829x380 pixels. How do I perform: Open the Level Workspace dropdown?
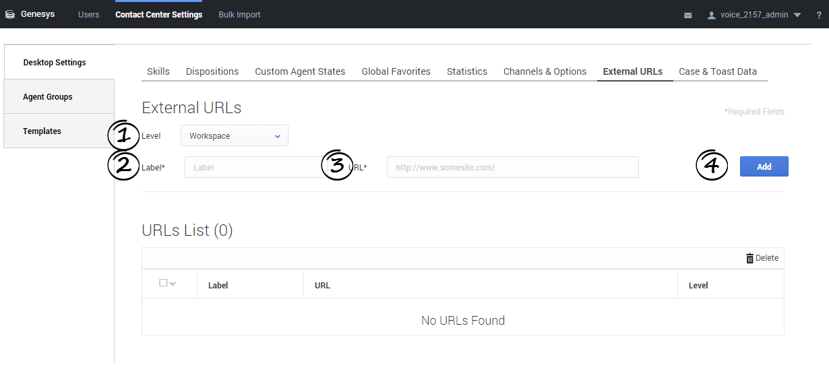(x=234, y=136)
